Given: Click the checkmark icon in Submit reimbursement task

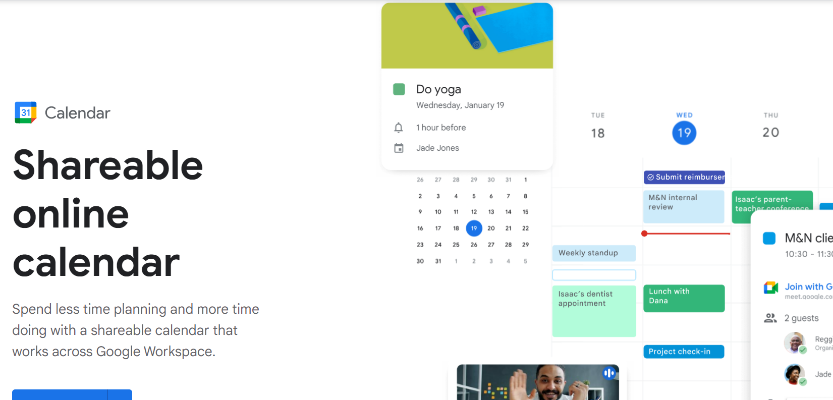Looking at the screenshot, I should click(650, 178).
